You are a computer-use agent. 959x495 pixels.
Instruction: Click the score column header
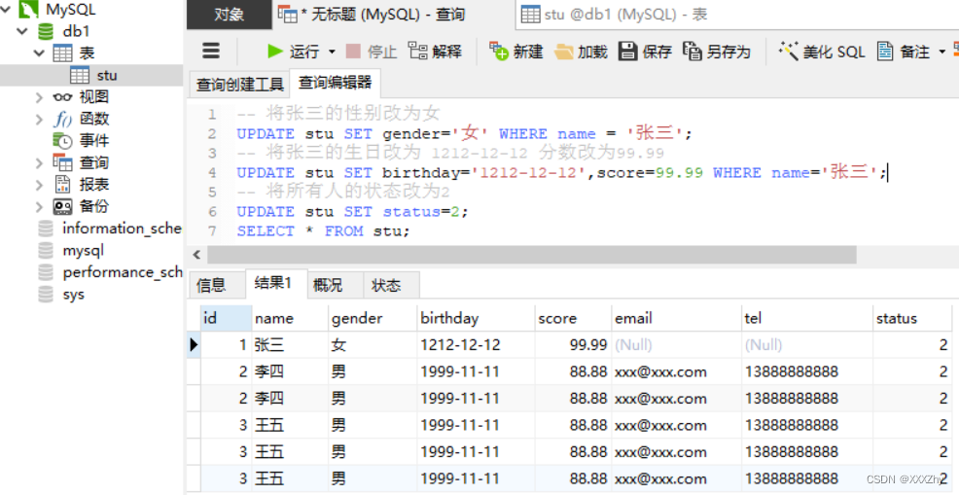pos(573,318)
